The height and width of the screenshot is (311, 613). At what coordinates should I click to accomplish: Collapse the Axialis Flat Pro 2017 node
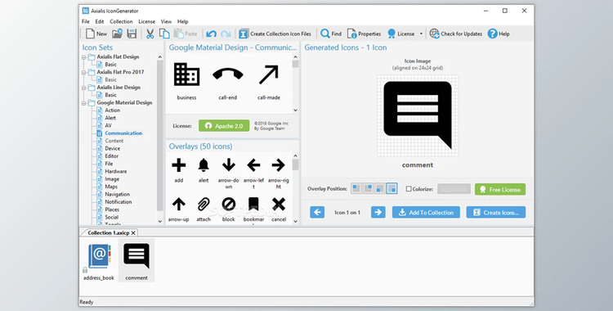point(83,73)
